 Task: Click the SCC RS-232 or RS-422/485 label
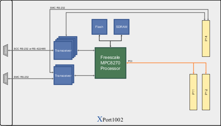[x=30, y=49]
